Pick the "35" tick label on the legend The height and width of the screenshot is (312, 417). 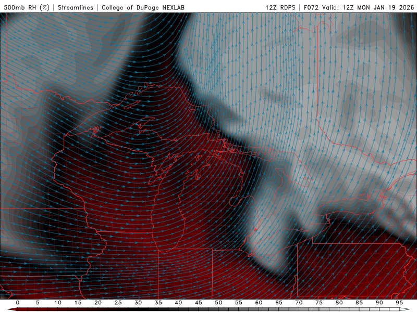158,303
